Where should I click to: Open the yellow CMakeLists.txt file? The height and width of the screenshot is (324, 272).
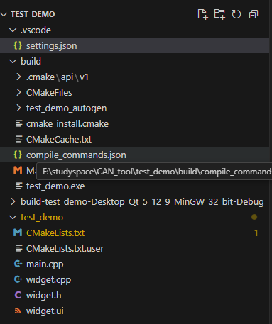pyautogui.click(x=55, y=233)
